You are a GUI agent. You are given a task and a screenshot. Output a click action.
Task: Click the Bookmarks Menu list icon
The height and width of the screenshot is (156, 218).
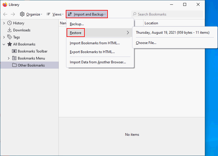point(14,58)
